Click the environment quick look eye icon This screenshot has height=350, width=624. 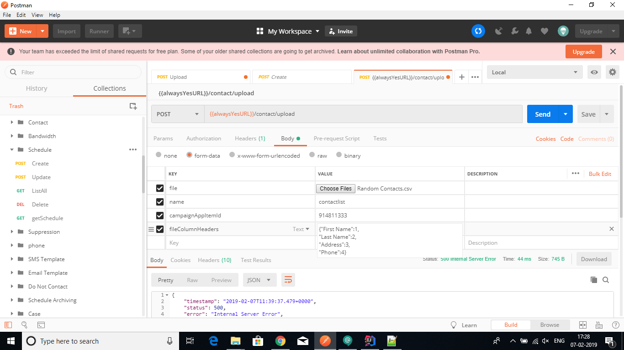pos(594,72)
